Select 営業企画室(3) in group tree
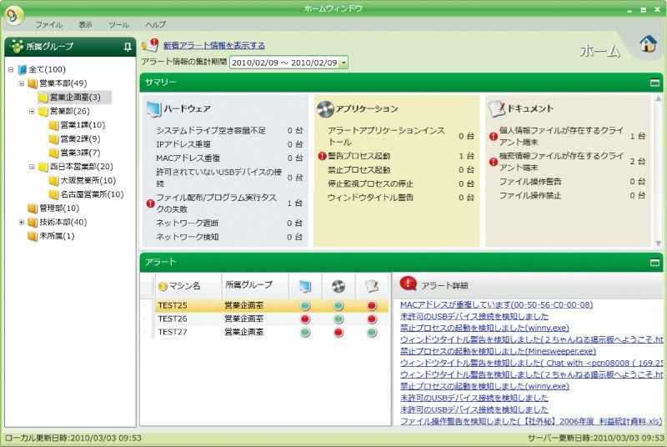The height and width of the screenshot is (447, 667). coord(75,98)
